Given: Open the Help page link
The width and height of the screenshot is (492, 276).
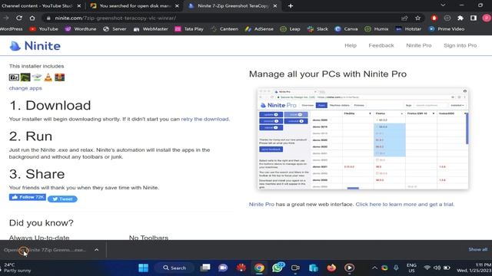Looking at the screenshot, I should 351,45.
